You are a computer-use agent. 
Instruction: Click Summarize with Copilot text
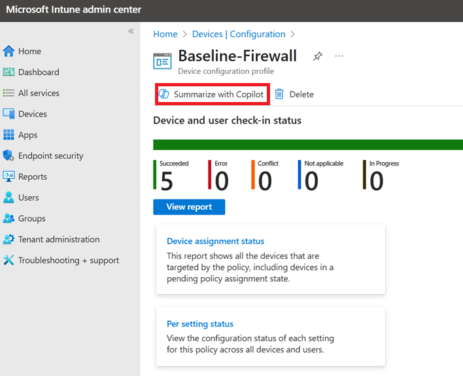coord(218,94)
